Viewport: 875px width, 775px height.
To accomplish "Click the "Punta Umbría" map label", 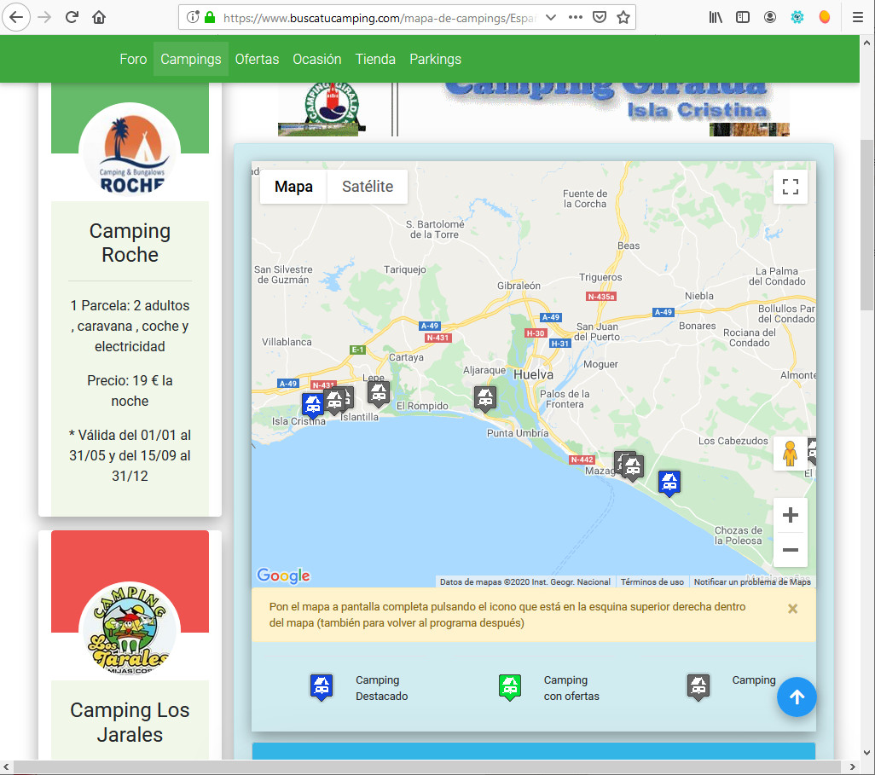I will 518,433.
